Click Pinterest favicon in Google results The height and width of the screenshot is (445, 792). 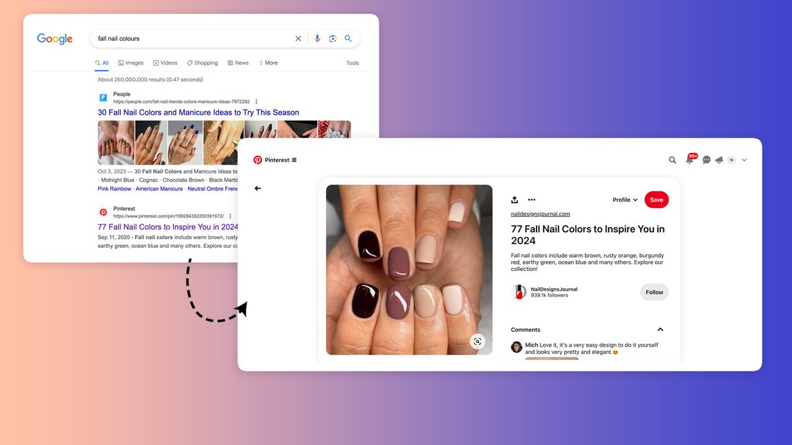[103, 212]
